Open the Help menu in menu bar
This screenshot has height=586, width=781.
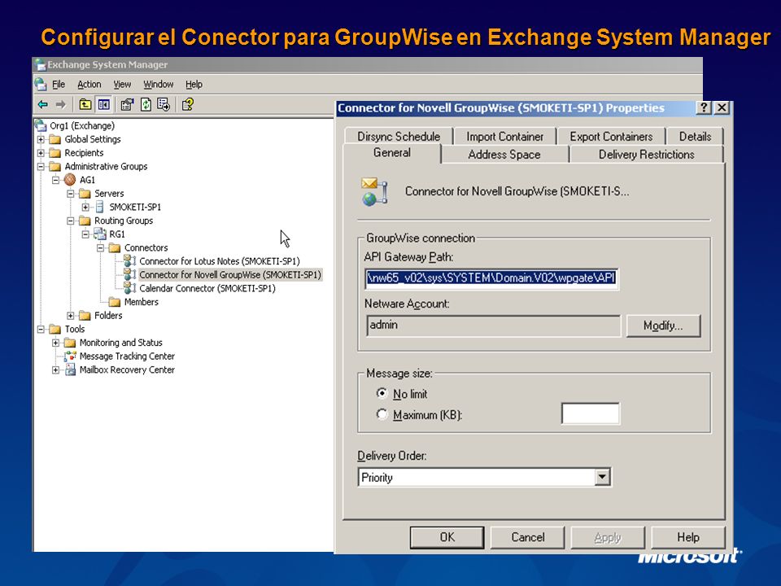click(x=194, y=84)
